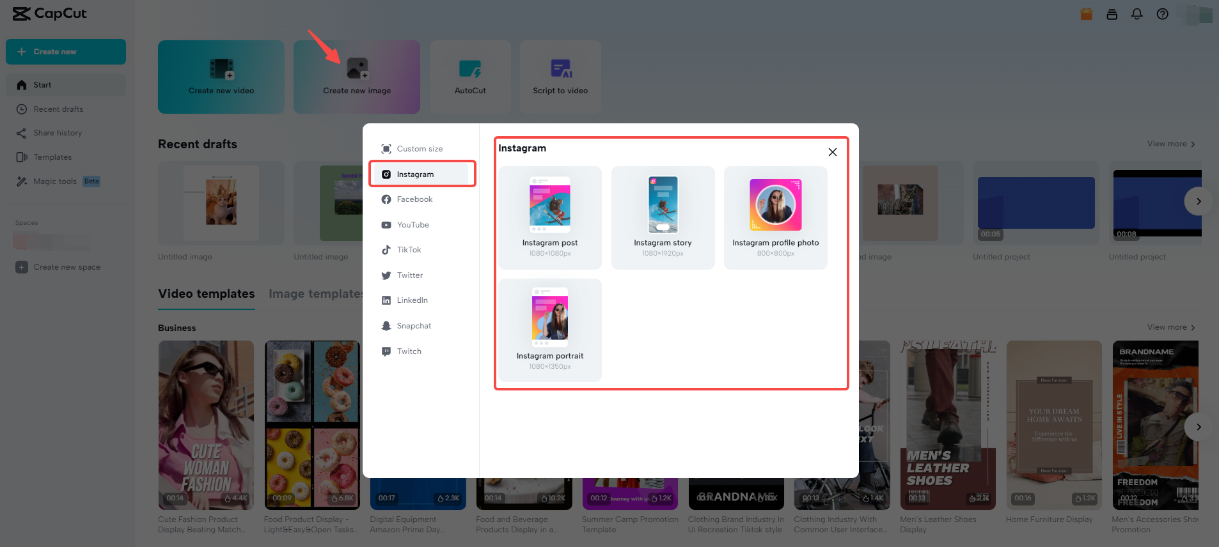
Task: Launch the AutoCut tool
Action: tap(470, 77)
